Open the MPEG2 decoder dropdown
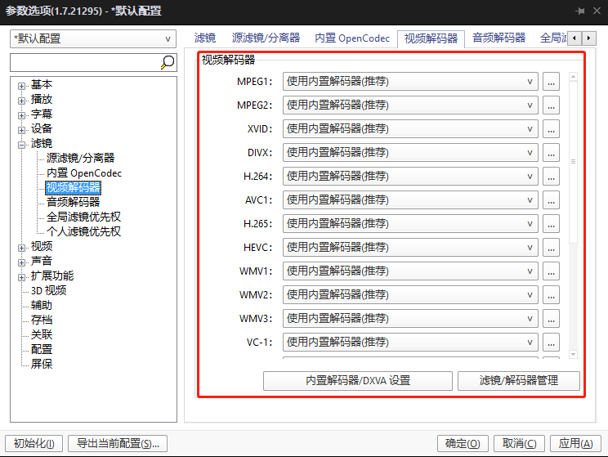This screenshot has width=608, height=457. [410, 105]
